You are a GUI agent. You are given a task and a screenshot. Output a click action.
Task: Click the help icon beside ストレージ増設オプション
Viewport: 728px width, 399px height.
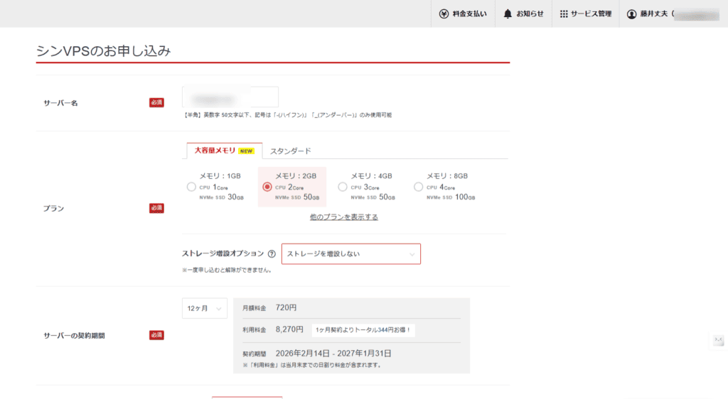(272, 254)
